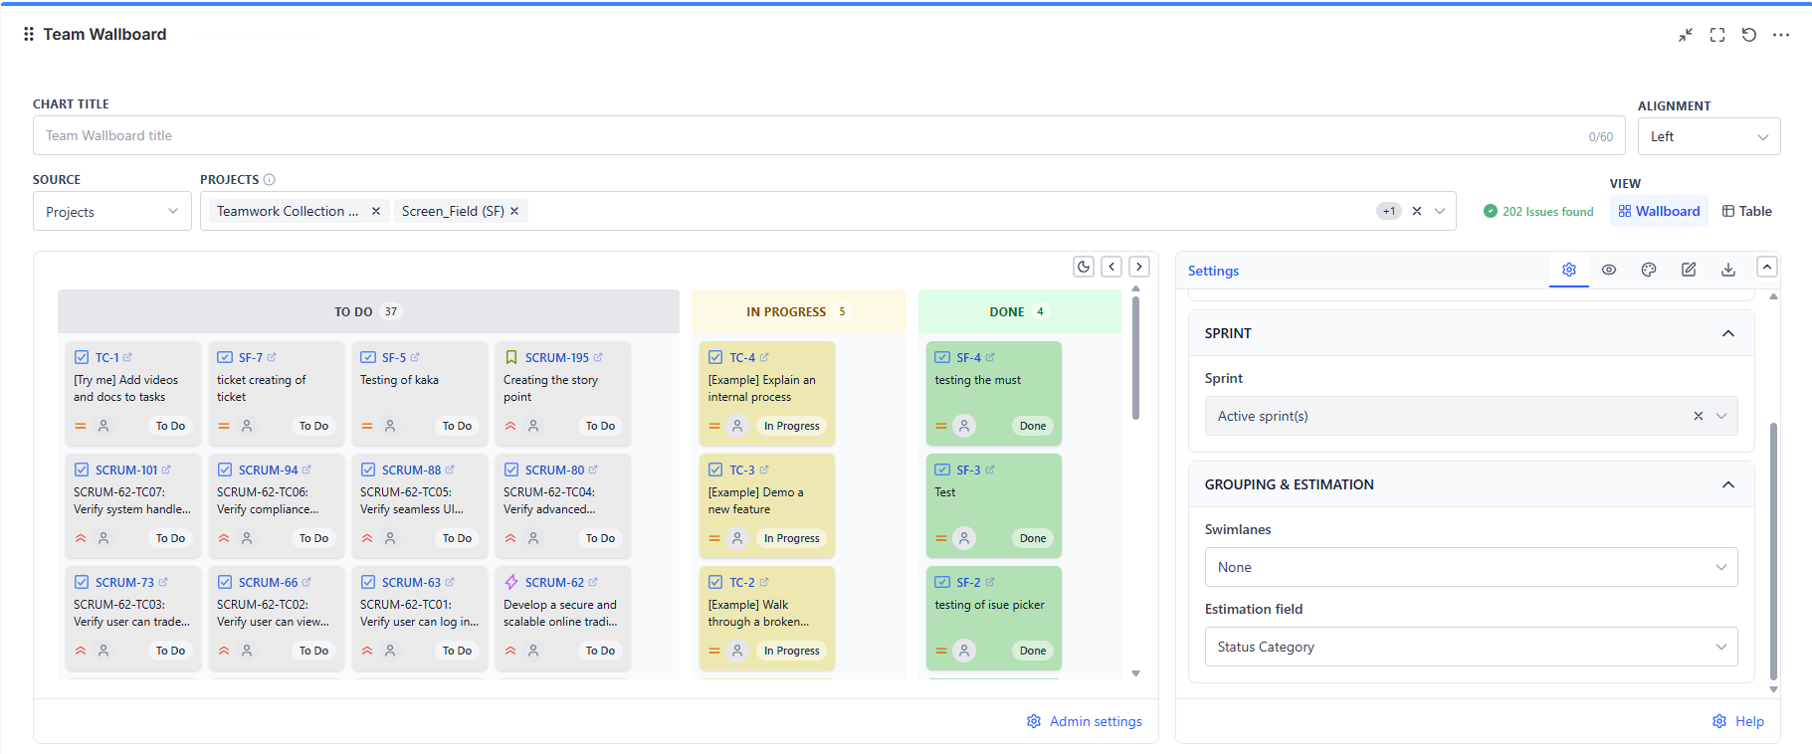Open the palette color settings tab

pyautogui.click(x=1649, y=270)
